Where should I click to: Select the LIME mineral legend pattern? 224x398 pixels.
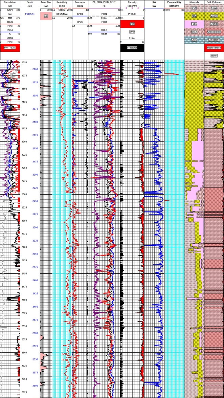(x=194, y=40)
